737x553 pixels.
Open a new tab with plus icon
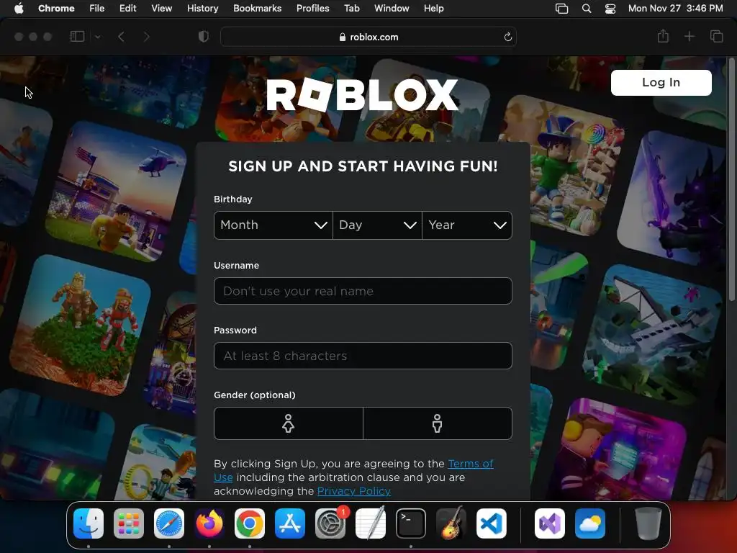coord(689,36)
